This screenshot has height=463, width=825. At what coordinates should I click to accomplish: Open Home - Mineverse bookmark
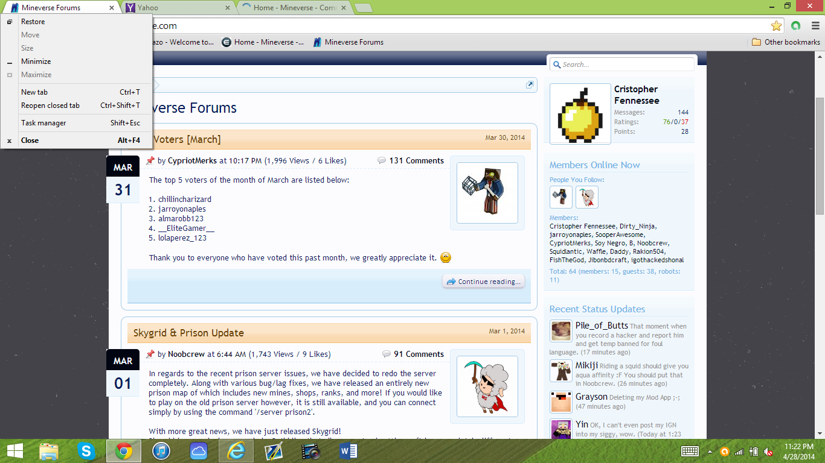click(x=263, y=42)
